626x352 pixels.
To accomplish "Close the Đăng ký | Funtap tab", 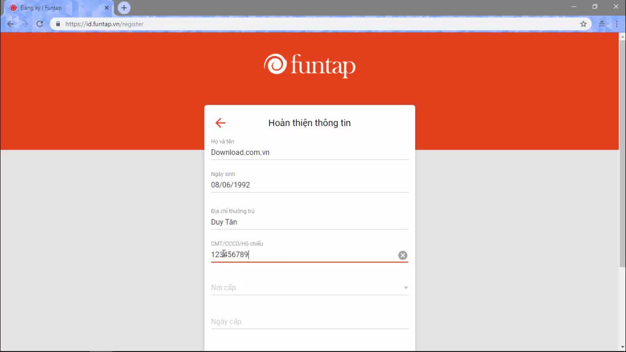I will [107, 8].
